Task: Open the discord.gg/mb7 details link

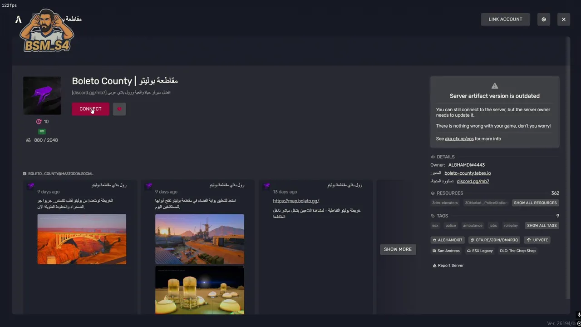Action: (x=473, y=181)
